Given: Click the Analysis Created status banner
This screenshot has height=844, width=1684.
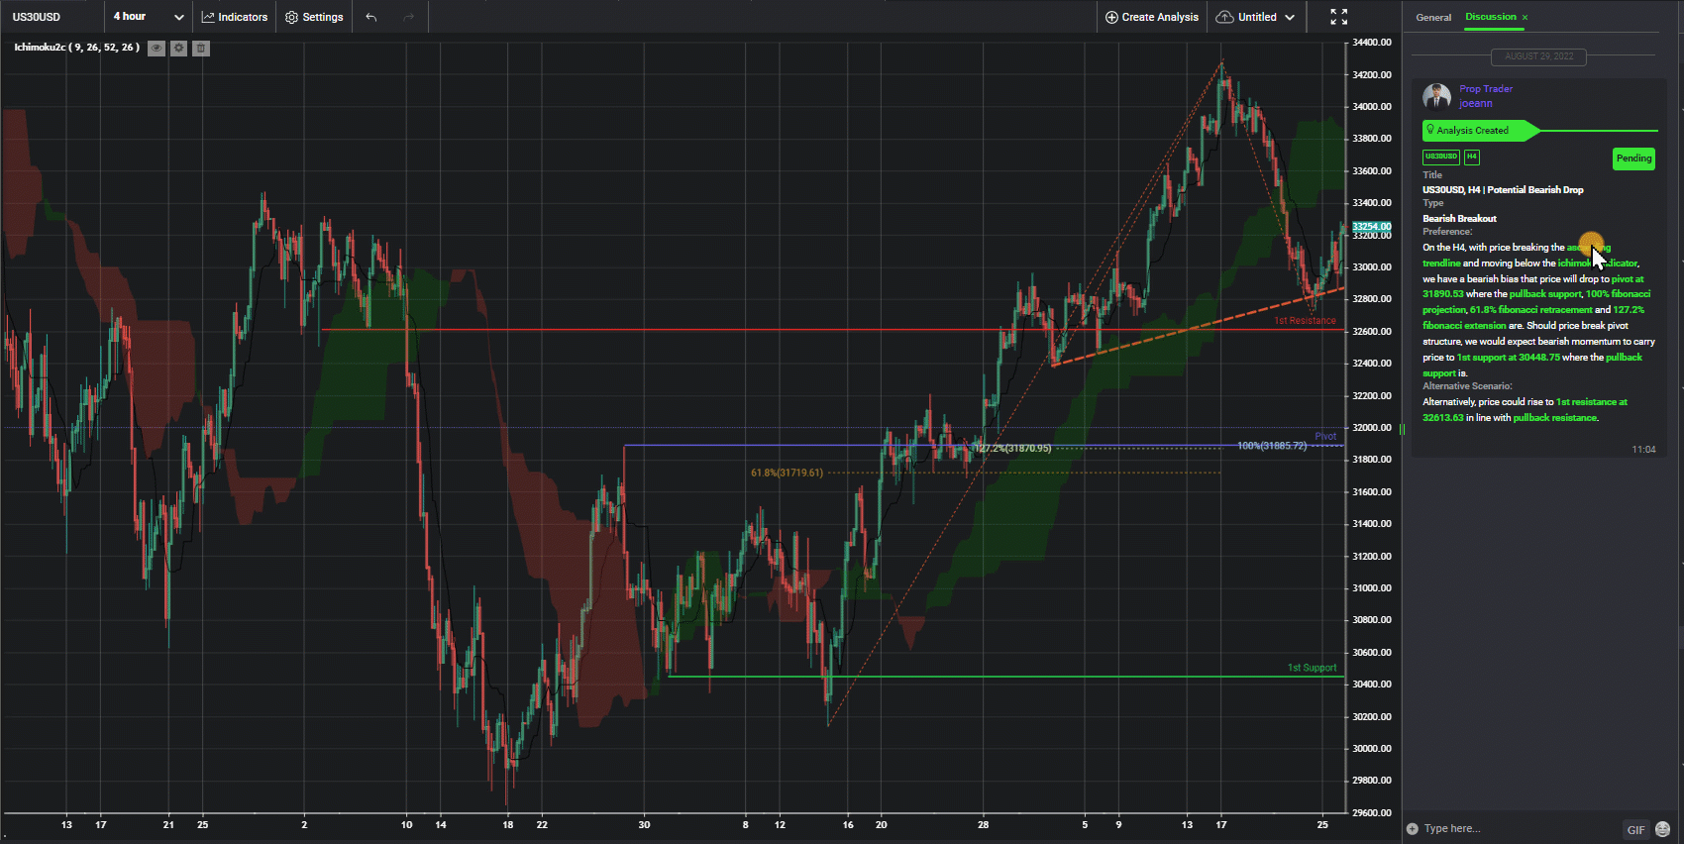Looking at the screenshot, I should point(1481,131).
